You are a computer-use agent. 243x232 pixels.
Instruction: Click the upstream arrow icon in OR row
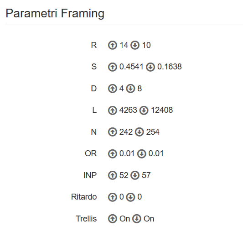(112, 154)
